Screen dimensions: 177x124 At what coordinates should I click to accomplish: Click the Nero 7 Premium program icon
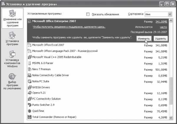29,69
